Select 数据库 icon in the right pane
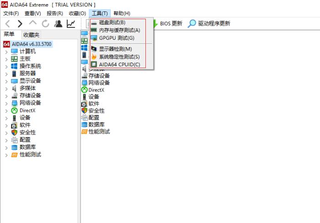The width and height of the screenshot is (320, 223). (x=85, y=124)
